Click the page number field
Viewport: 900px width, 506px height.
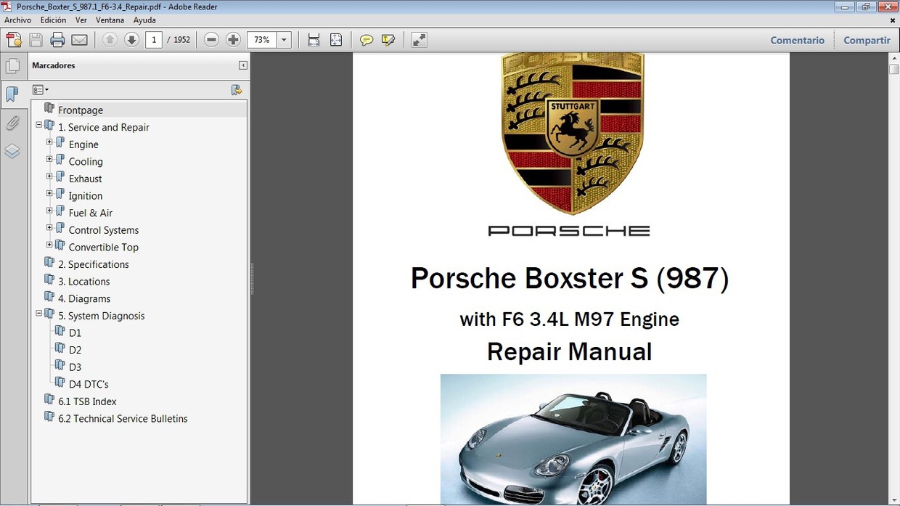pyautogui.click(x=154, y=40)
